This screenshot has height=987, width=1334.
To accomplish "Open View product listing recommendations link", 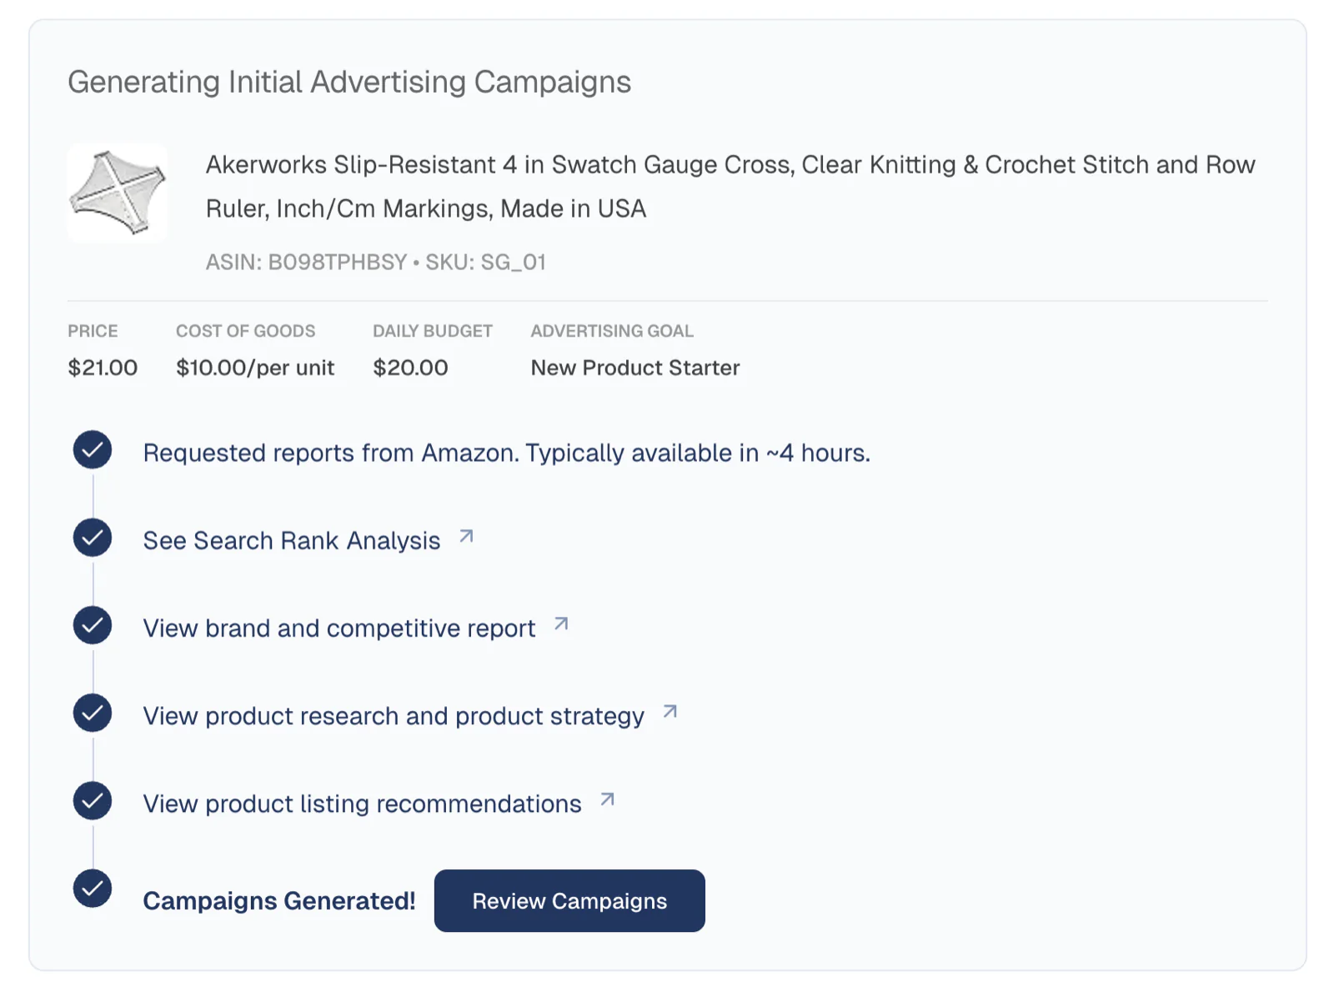I will pos(362,804).
